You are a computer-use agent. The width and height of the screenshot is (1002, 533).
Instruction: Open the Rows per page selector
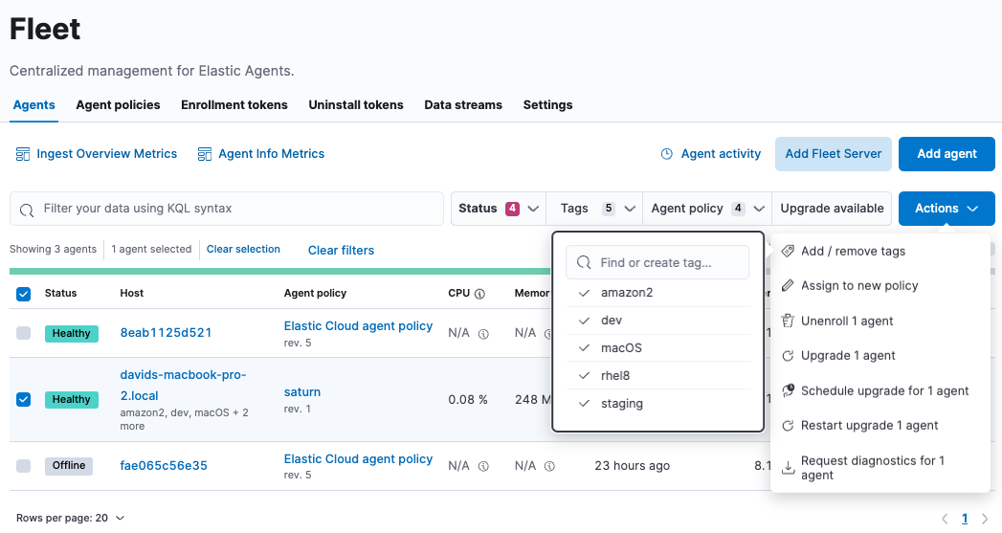tap(71, 518)
